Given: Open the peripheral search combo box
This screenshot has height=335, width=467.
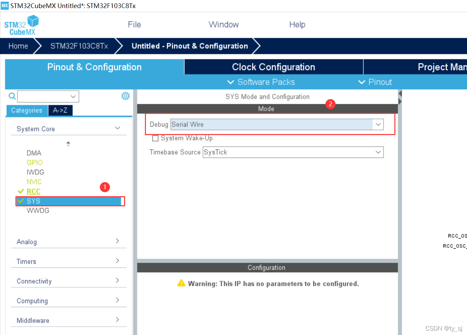Looking at the screenshot, I should (x=48, y=96).
